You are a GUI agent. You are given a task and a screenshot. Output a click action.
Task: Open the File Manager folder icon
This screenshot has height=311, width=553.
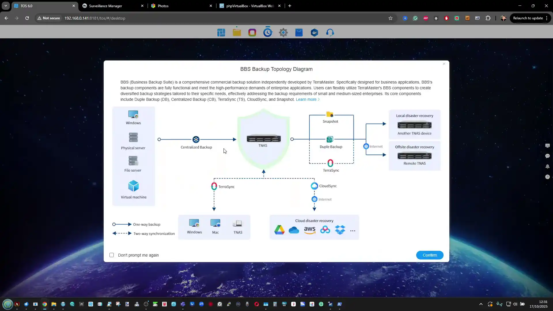tap(237, 33)
